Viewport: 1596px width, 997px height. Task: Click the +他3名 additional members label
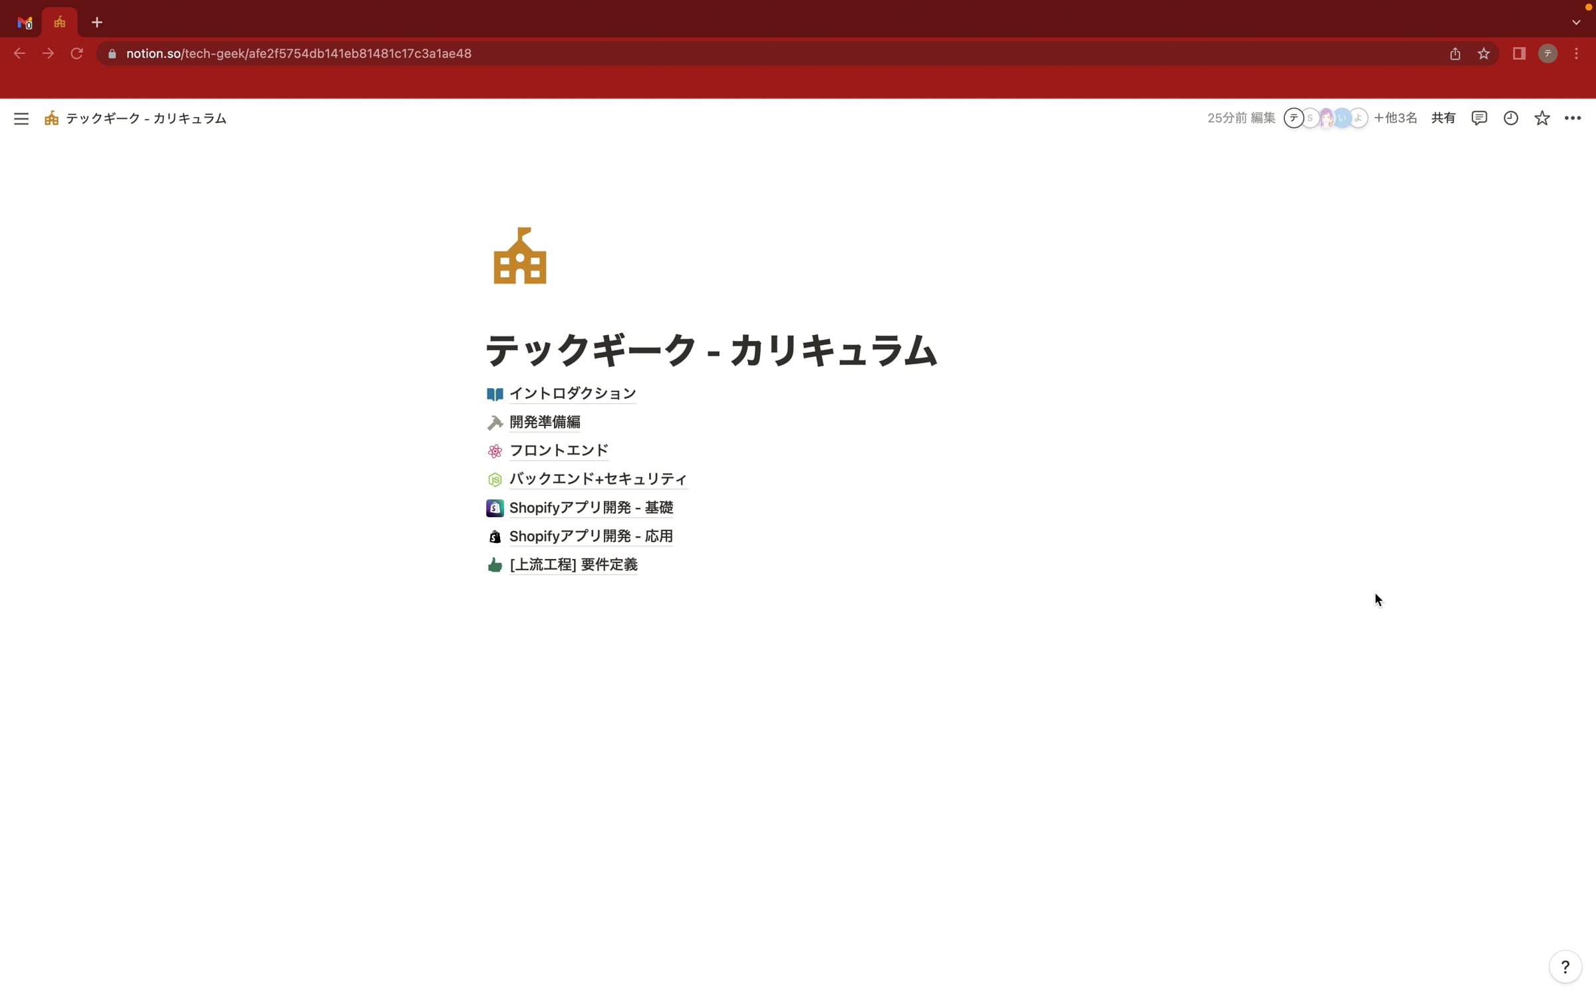point(1395,118)
